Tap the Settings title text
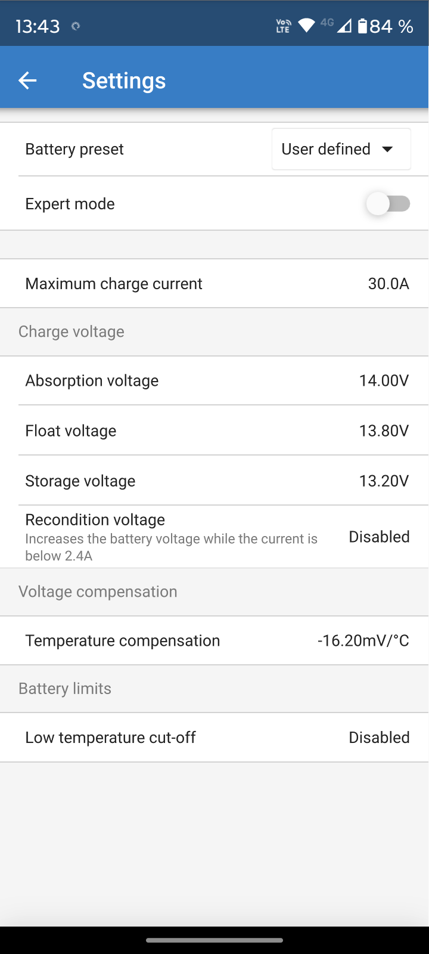The height and width of the screenshot is (954, 429). tap(124, 80)
